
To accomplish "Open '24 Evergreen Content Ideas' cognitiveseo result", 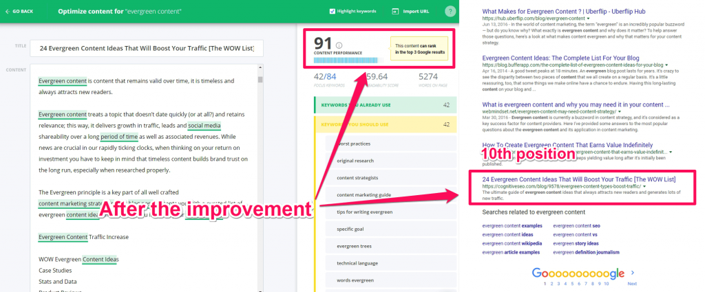I will click(578, 179).
